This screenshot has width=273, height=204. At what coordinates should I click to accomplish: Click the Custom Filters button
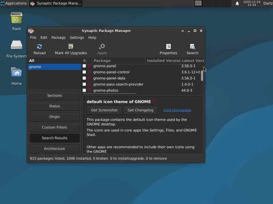pyautogui.click(x=54, y=127)
